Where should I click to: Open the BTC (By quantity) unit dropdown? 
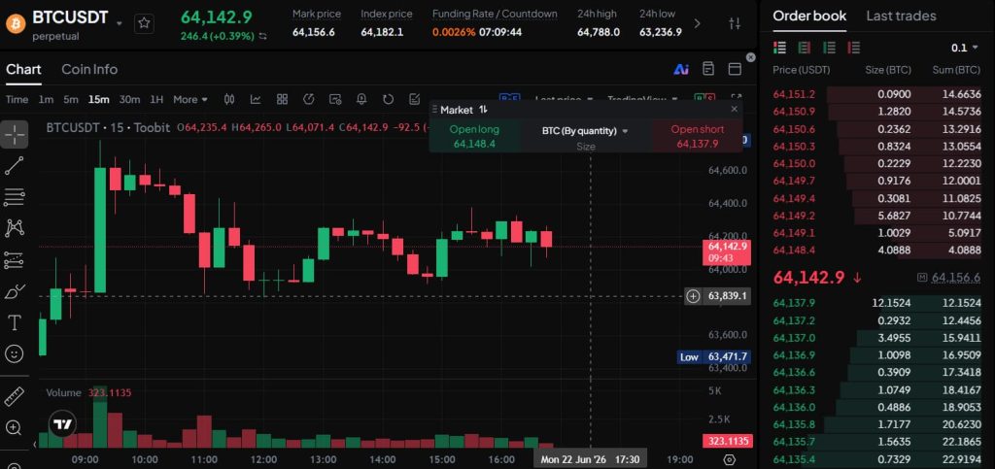tap(585, 131)
